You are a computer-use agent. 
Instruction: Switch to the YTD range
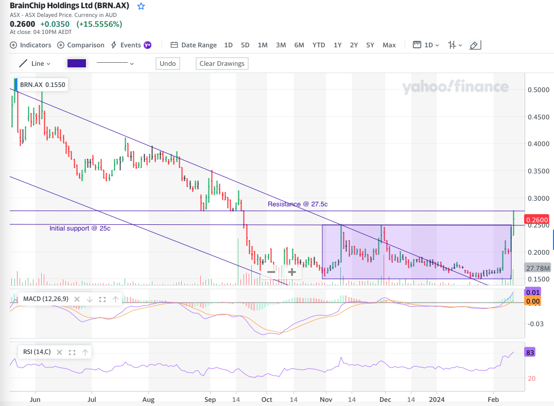point(319,45)
